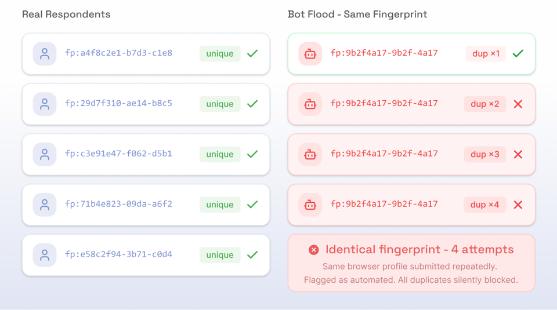Select the fingerprint text fp:71b4e823-09da-a6f2
The image size is (557, 310).
point(118,204)
